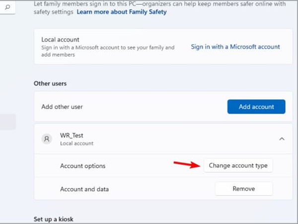This screenshot has height=224, width=298.
Task: Click the Microsoft account sign-in description text
Action: pyautogui.click(x=107, y=51)
